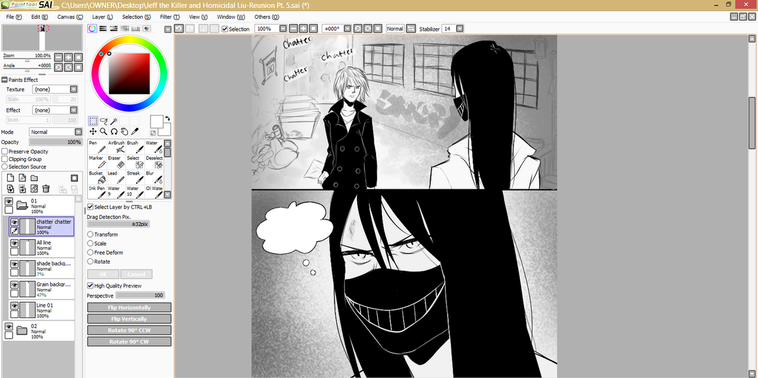758x378 pixels.
Task: Collapse the Paints Effect section
Action: (4, 80)
